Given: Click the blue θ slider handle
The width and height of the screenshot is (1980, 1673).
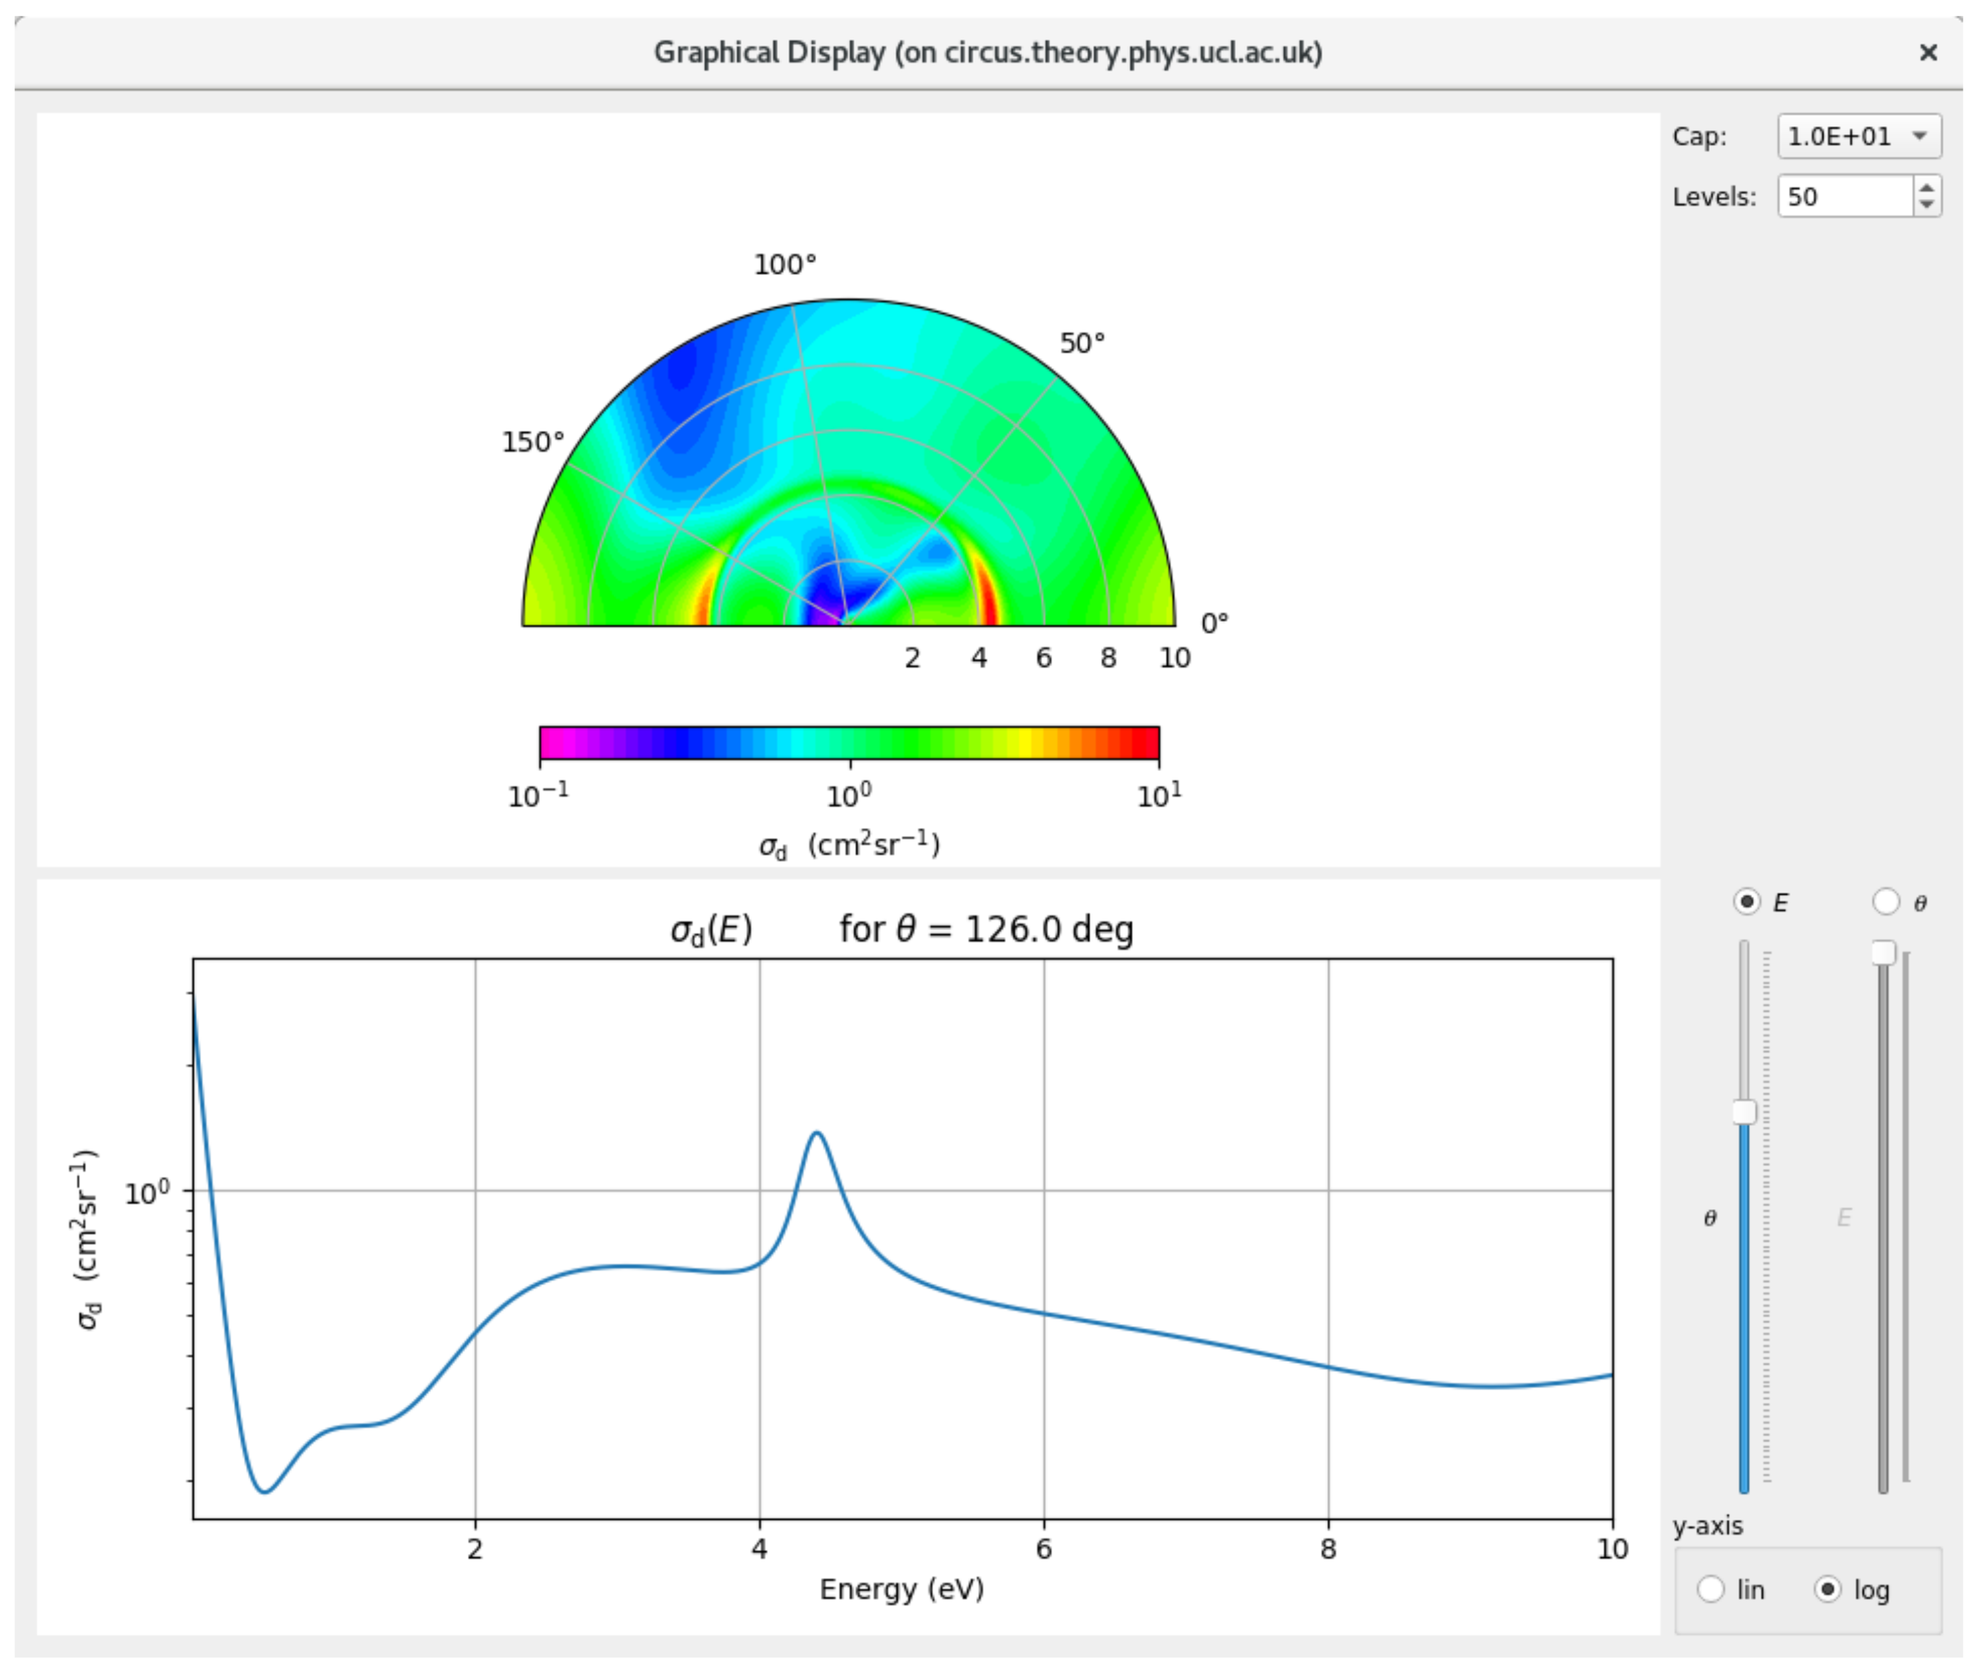Looking at the screenshot, I should 1744,1111.
